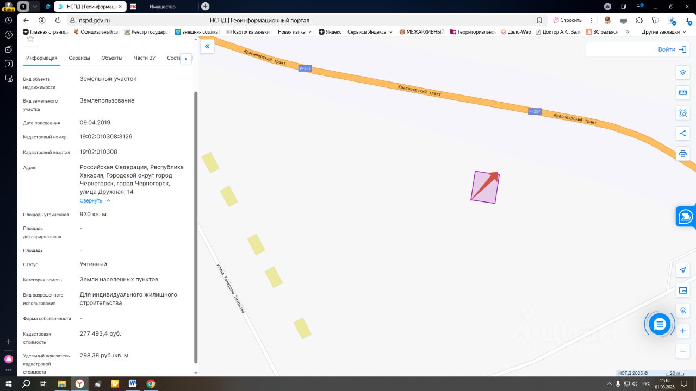Switch the РУС input language indicator

tap(646, 384)
